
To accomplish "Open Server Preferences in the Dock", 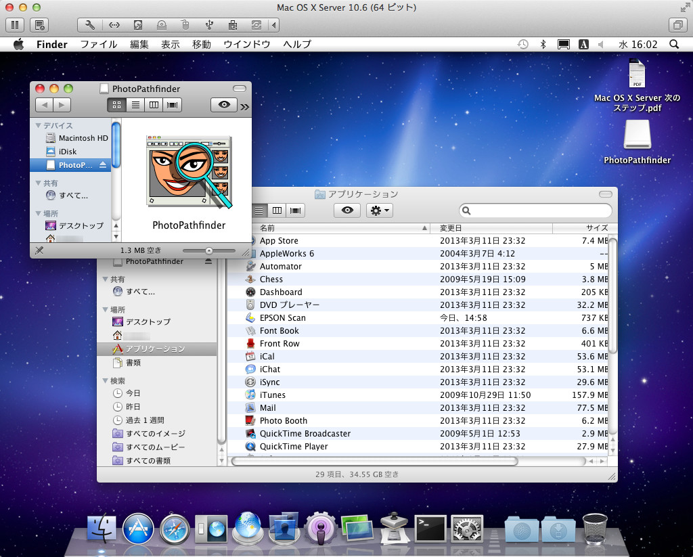I will point(211,529).
